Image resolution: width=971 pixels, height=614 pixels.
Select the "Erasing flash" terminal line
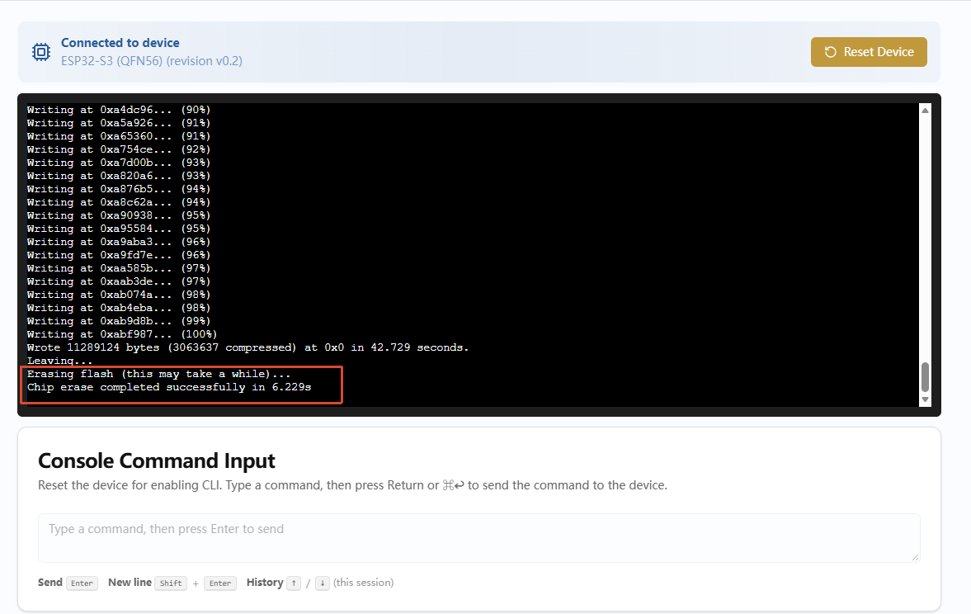(158, 374)
